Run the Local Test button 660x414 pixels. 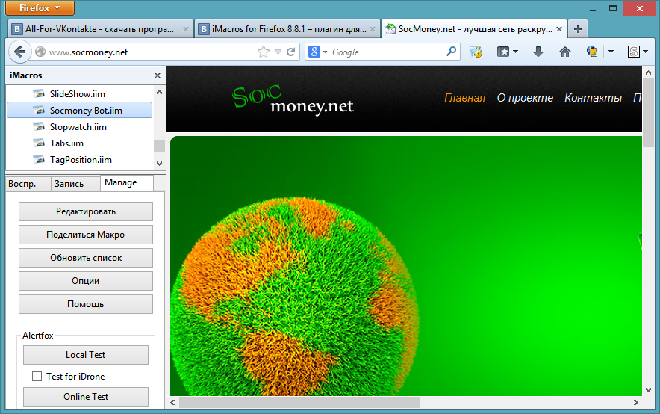coord(86,355)
